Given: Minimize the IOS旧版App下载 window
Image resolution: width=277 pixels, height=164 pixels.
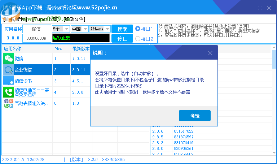Looking at the screenshot, I should [251, 8].
